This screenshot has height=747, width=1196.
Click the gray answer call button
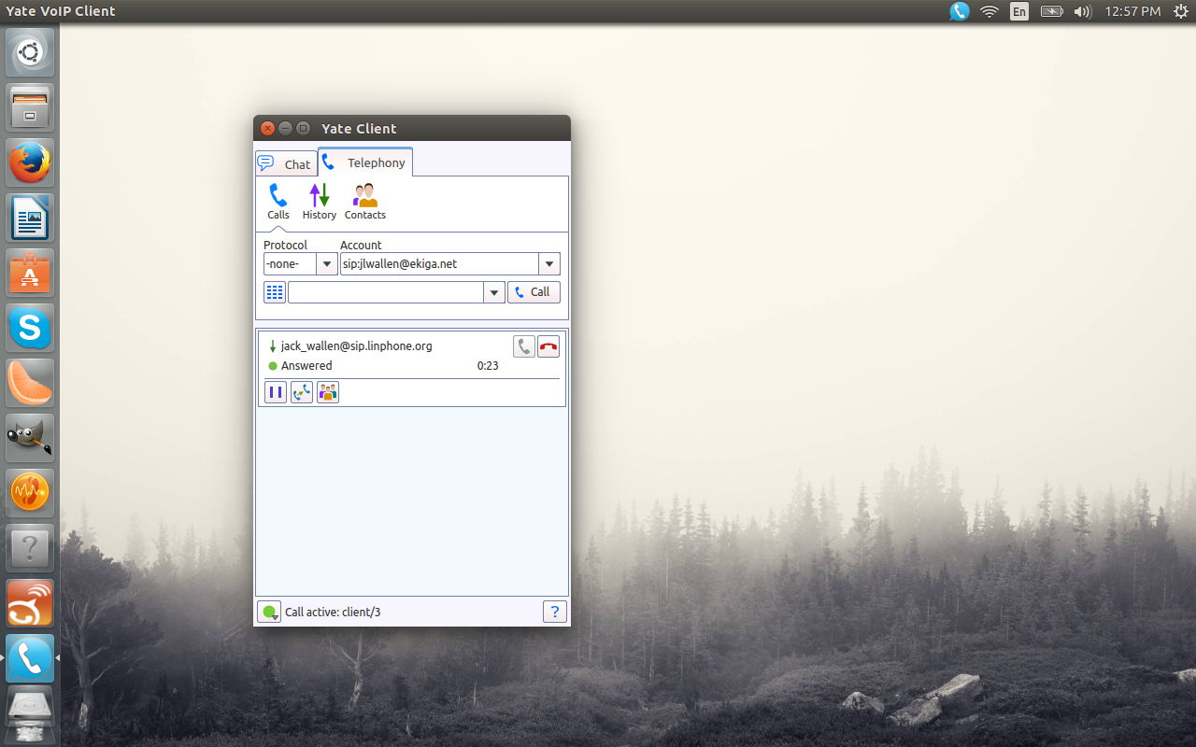524,346
